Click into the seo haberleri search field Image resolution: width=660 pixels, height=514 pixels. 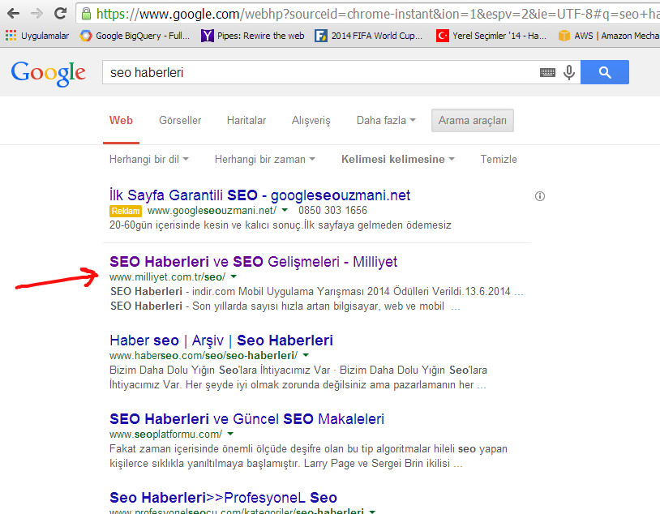point(320,72)
